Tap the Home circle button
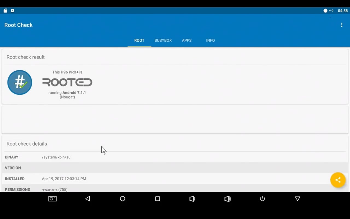This screenshot has width=350, height=219. [122, 199]
